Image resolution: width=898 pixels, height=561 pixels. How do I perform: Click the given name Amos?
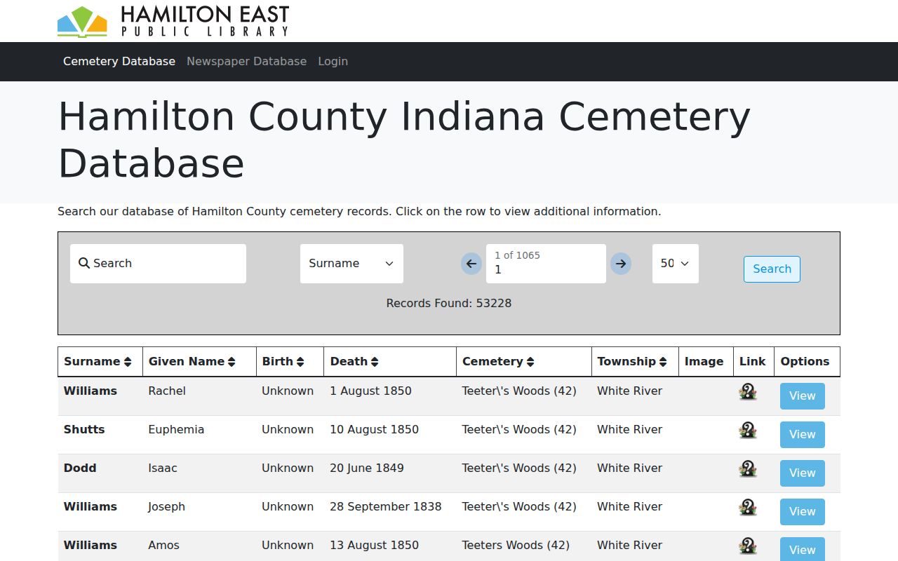163,546
